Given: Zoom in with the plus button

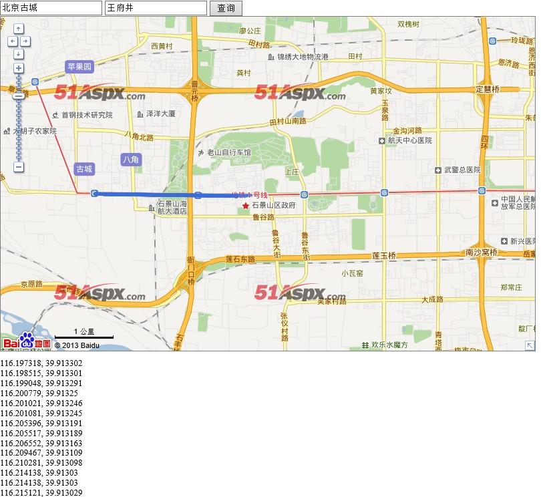Looking at the screenshot, I should [x=19, y=68].
